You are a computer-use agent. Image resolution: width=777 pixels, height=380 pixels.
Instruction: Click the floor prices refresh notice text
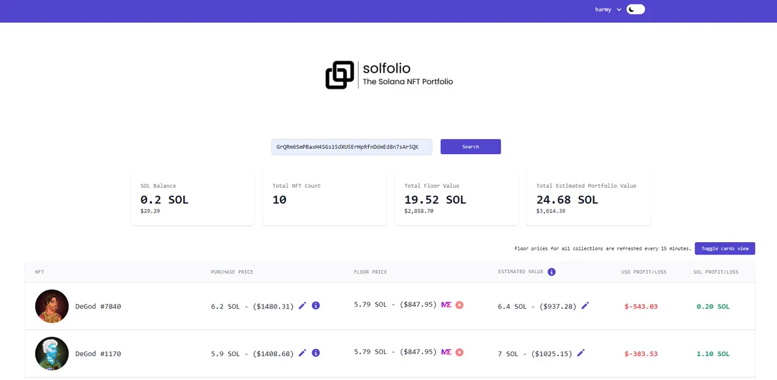coord(603,249)
